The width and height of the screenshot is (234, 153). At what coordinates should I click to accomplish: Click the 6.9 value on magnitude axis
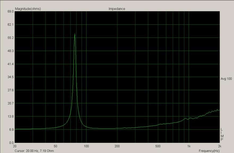tap(11, 130)
